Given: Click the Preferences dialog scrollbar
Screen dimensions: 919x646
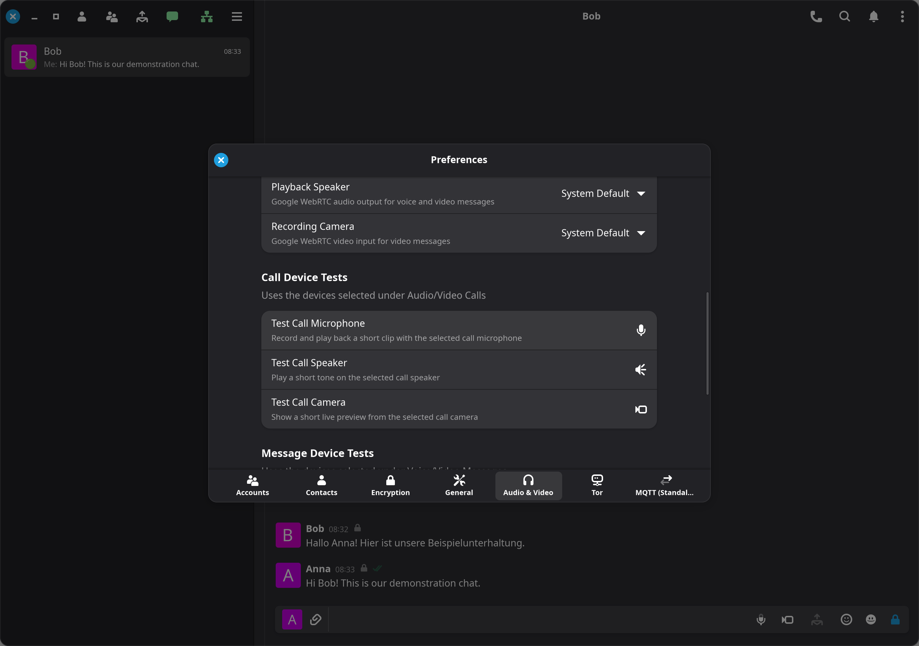Looking at the screenshot, I should click(707, 343).
